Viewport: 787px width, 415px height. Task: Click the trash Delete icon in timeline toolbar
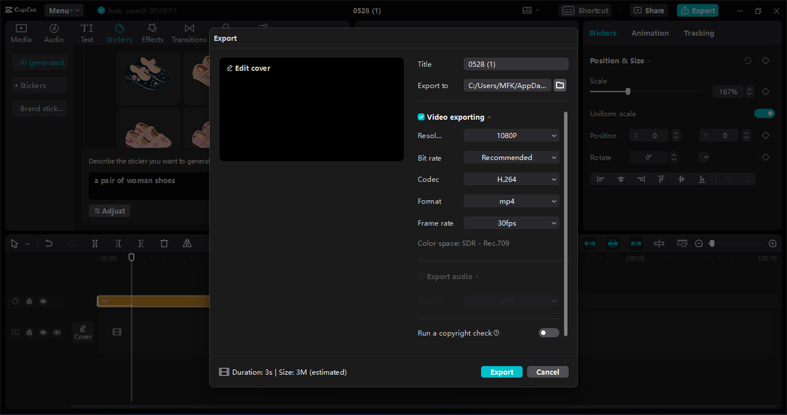coord(164,243)
